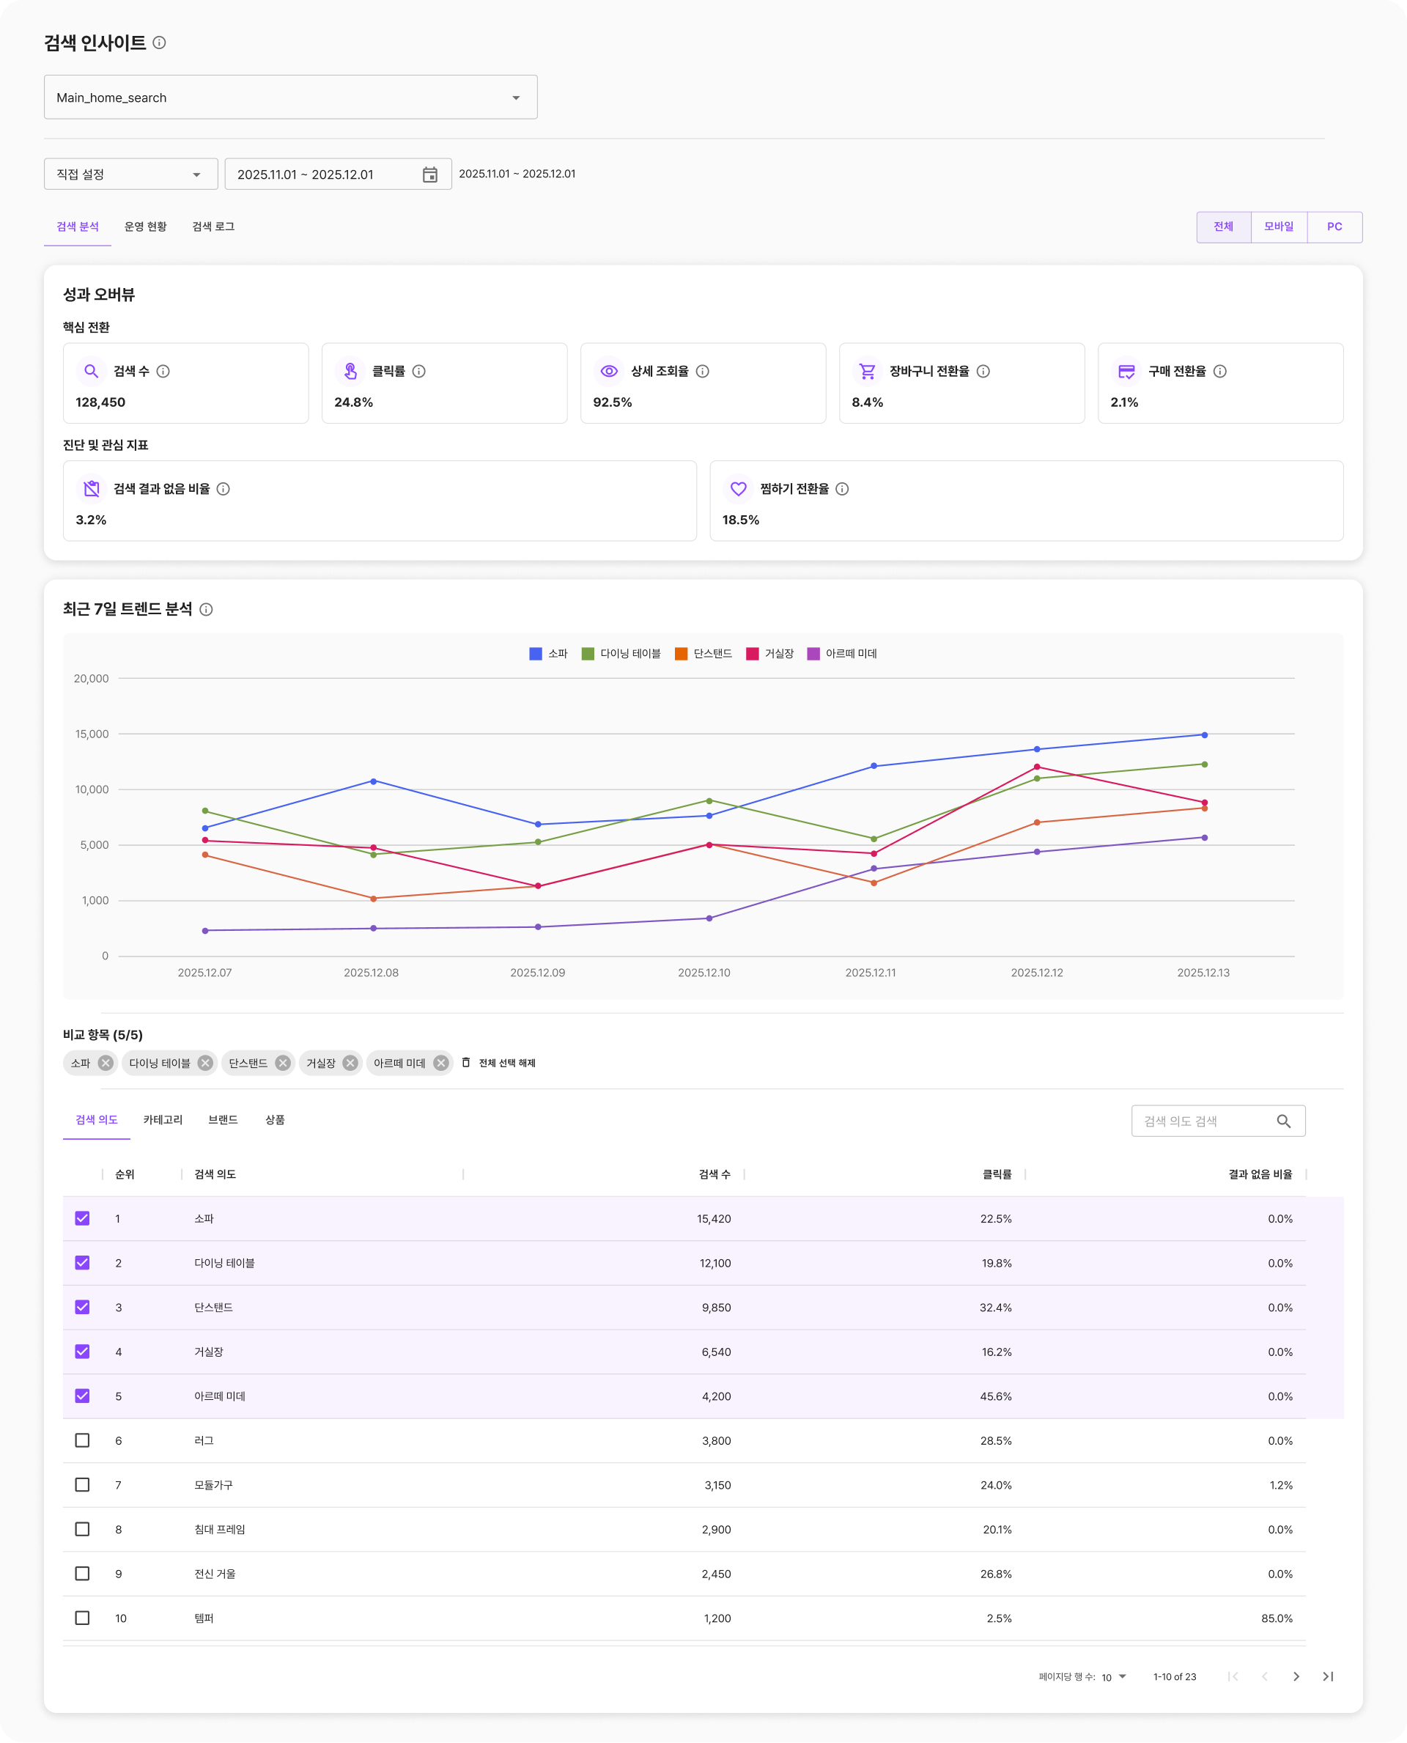Click info icon beside 구매 전환율

click(x=1220, y=372)
